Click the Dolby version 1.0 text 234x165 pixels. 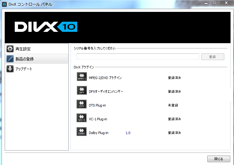(128, 133)
